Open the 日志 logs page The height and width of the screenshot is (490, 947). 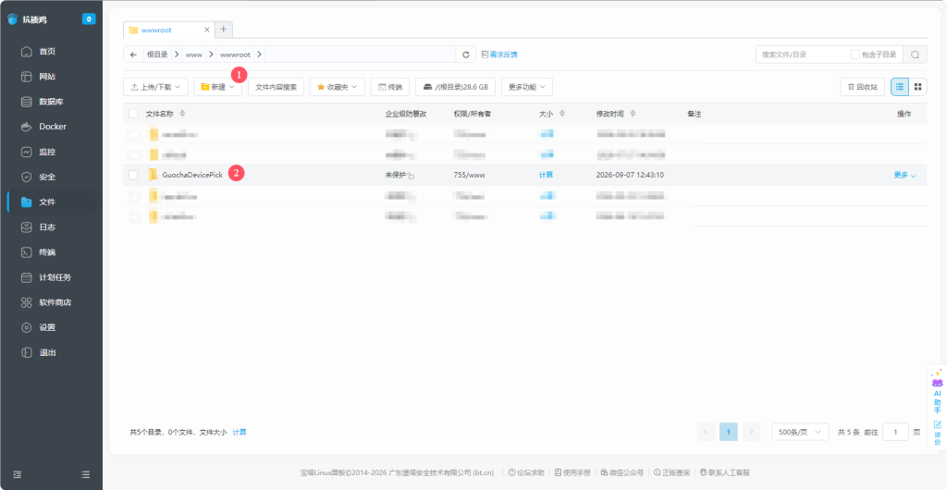tap(47, 227)
